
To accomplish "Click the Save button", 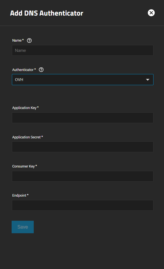I will click(23, 227).
